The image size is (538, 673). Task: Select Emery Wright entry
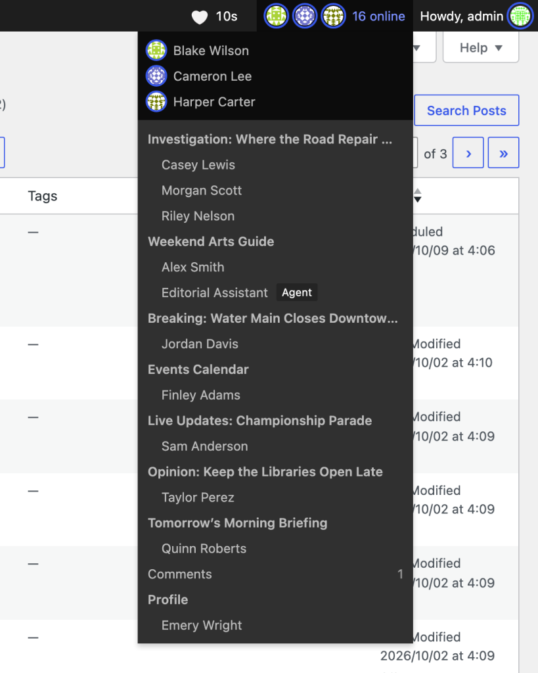pos(202,626)
